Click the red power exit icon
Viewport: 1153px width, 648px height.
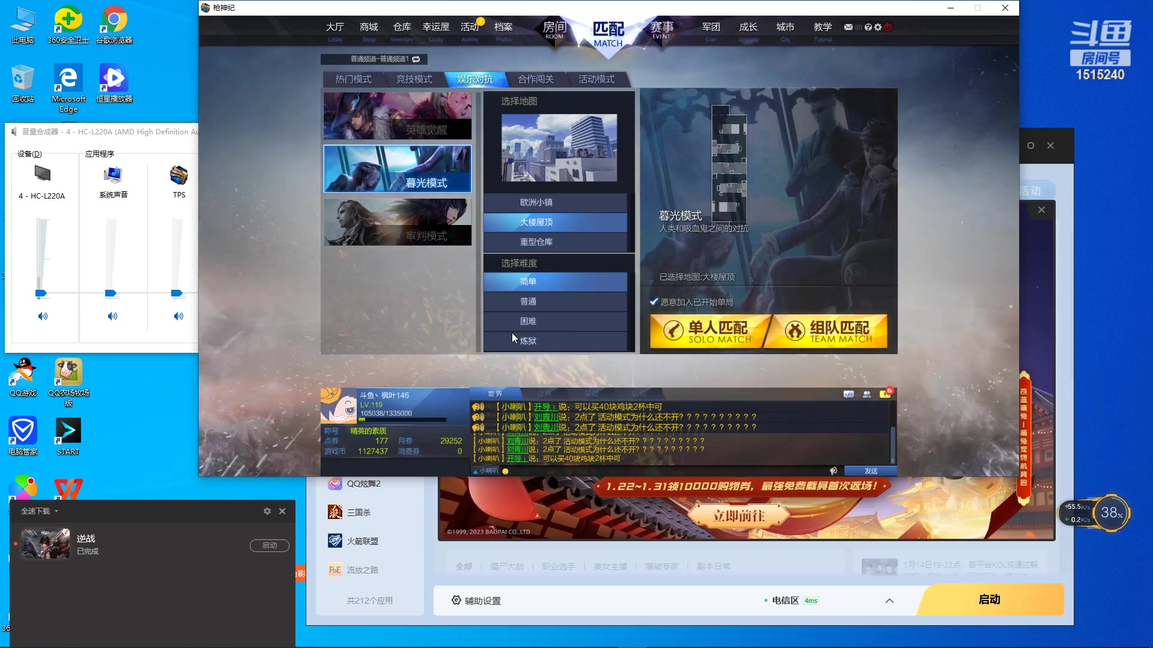pyautogui.click(x=888, y=27)
